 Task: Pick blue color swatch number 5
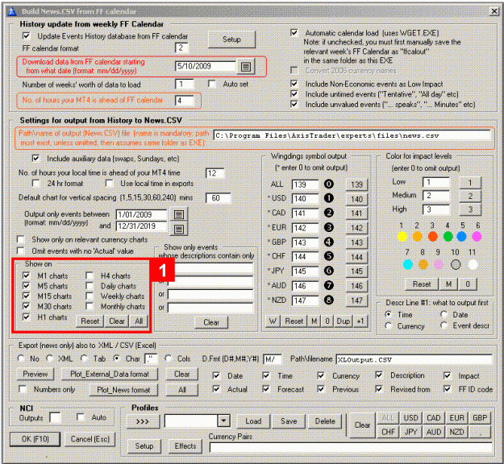(x=461, y=237)
